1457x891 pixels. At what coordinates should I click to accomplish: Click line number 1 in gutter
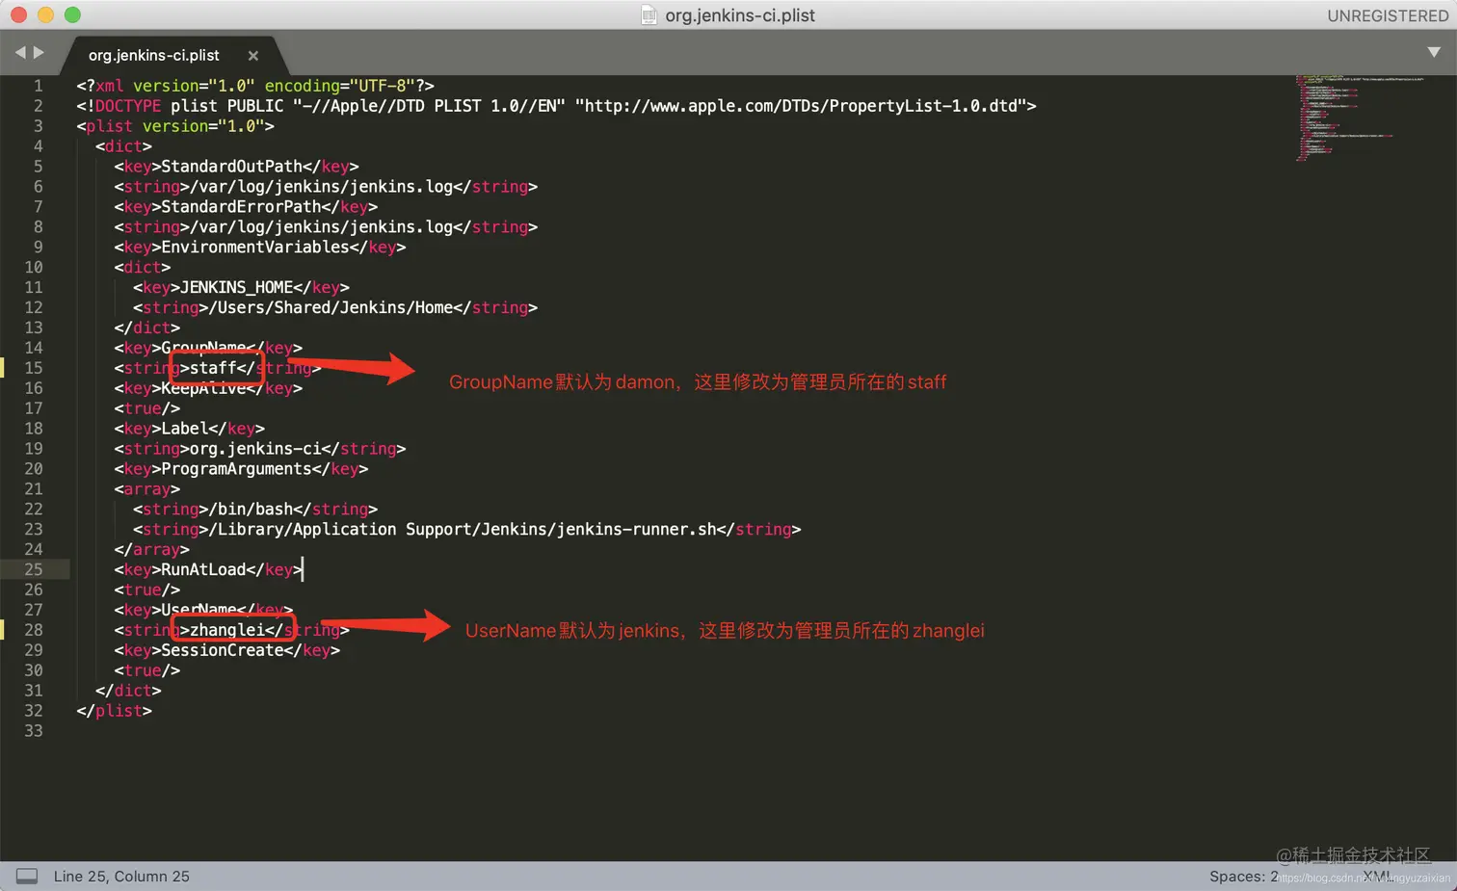pos(39,86)
